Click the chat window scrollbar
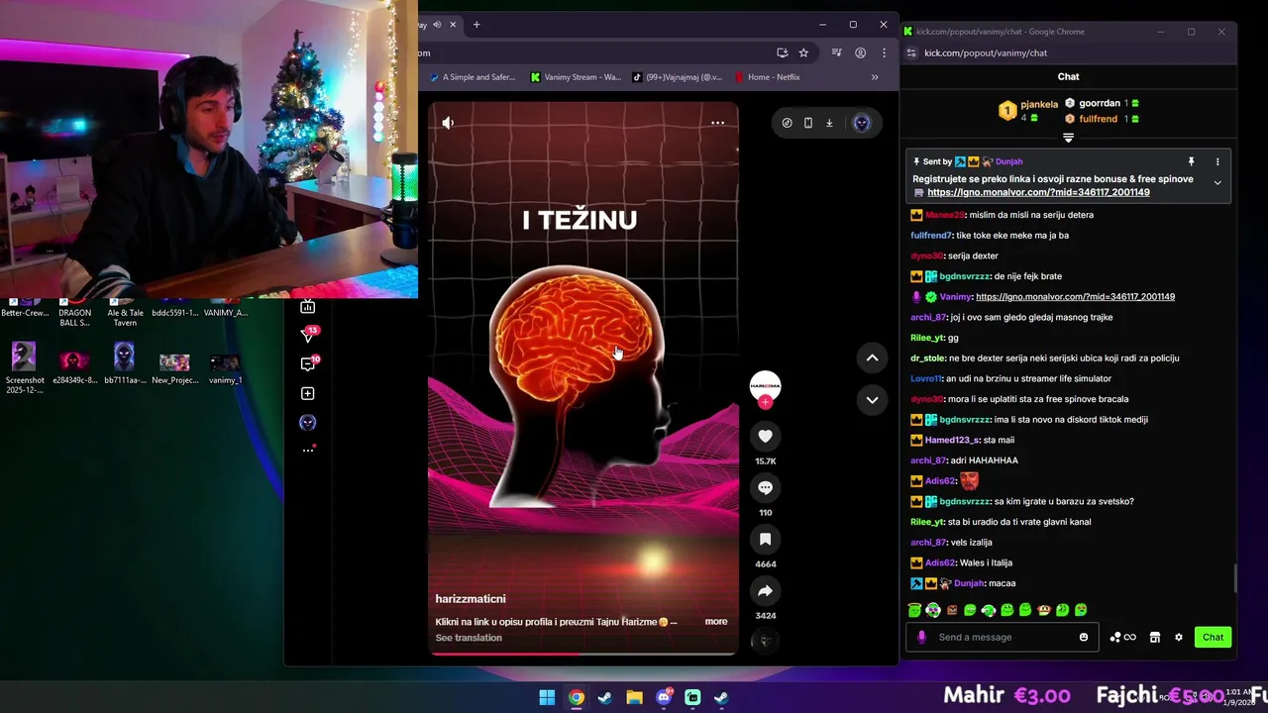This screenshot has height=713, width=1268. tap(1234, 578)
